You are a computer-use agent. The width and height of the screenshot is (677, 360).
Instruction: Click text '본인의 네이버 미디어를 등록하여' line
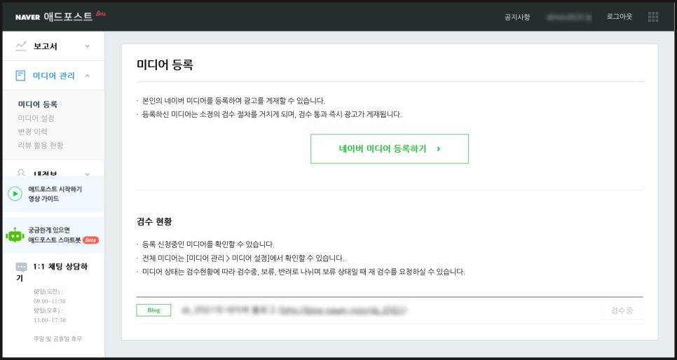tap(233, 101)
